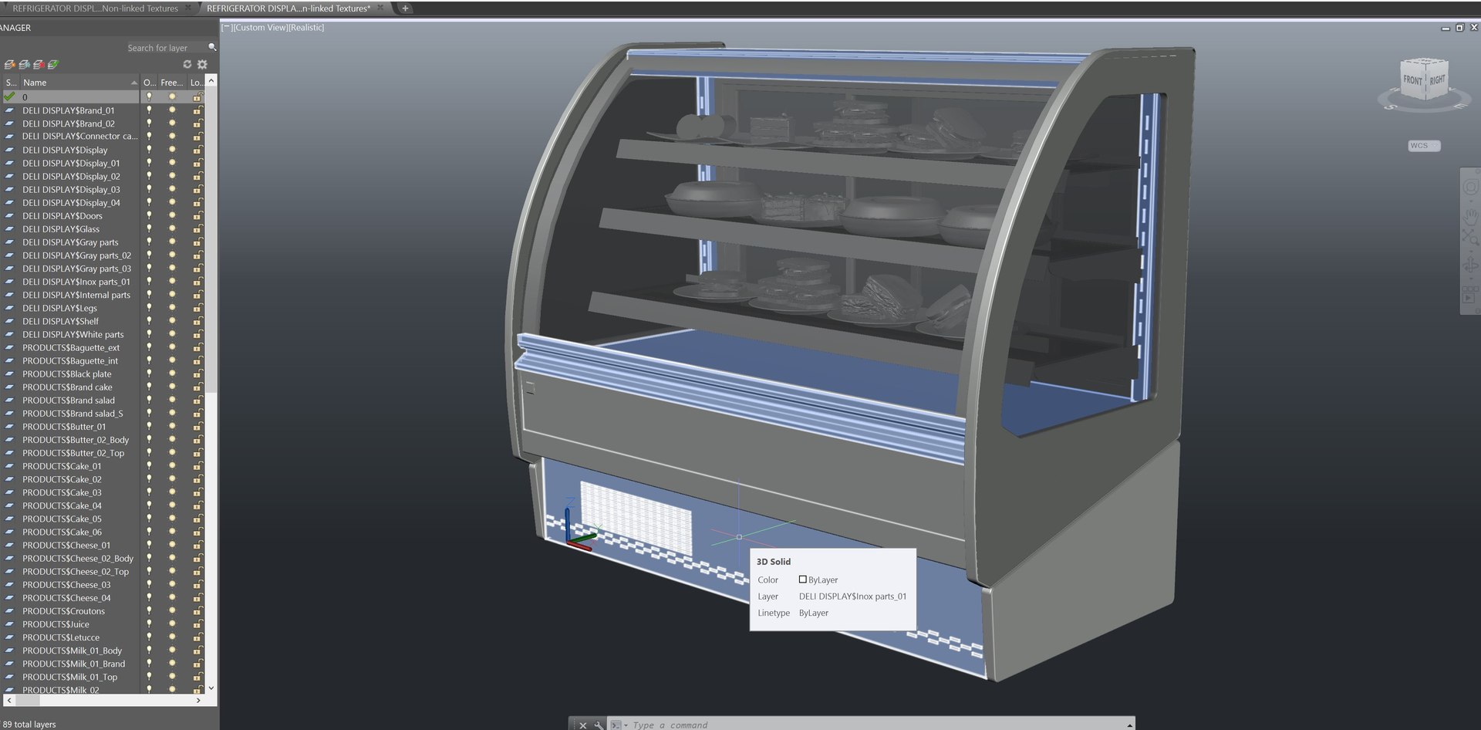The height and width of the screenshot is (730, 1481).
Task: Select the Pan hand tool
Action: (1470, 216)
